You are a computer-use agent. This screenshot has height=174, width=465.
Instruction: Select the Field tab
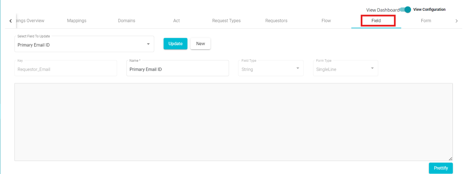(376, 21)
